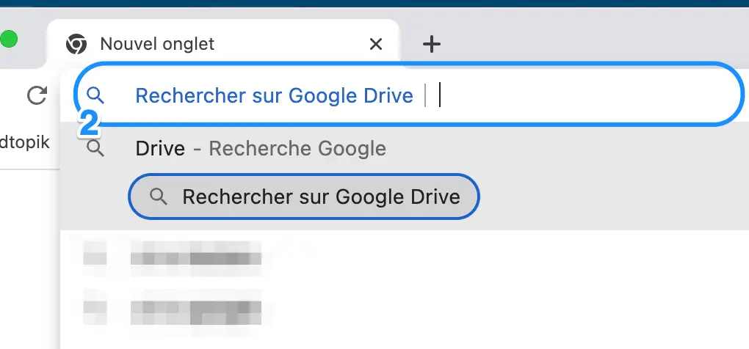Close the Nouvel onglet tab

tap(376, 44)
